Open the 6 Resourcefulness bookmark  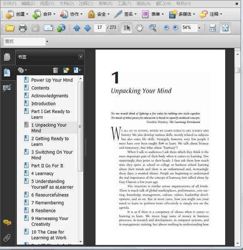point(50,195)
